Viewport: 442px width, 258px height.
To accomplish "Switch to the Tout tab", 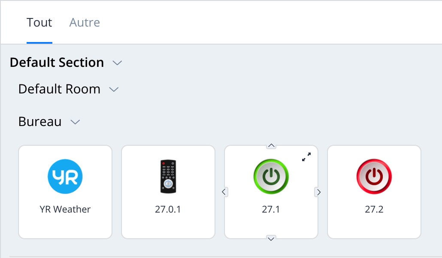I will click(x=39, y=22).
